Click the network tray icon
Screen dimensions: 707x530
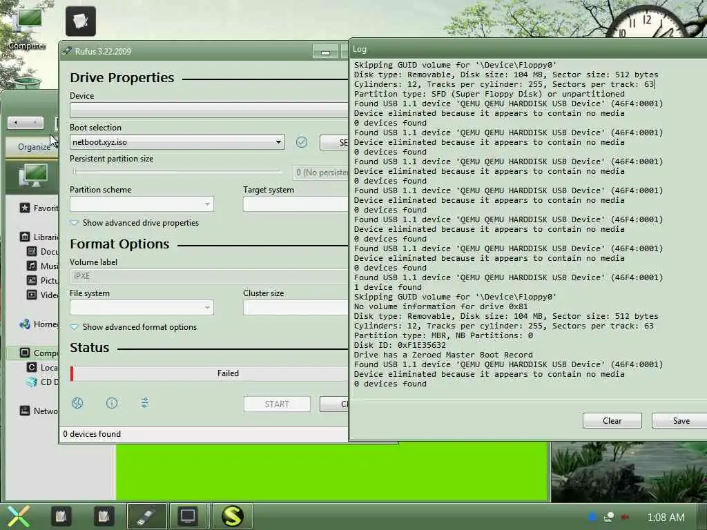click(x=609, y=517)
